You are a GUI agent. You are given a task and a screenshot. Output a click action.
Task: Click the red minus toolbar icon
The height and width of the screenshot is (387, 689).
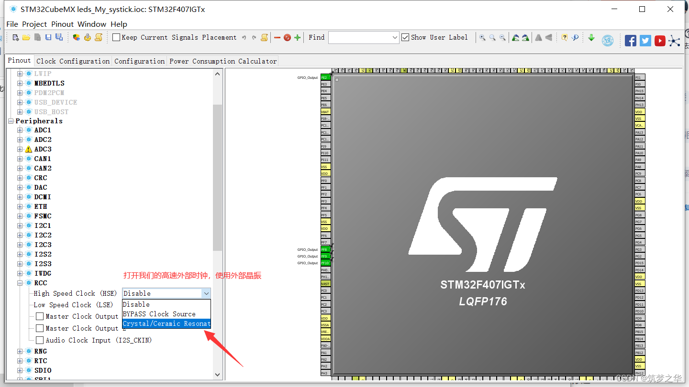pyautogui.click(x=277, y=37)
